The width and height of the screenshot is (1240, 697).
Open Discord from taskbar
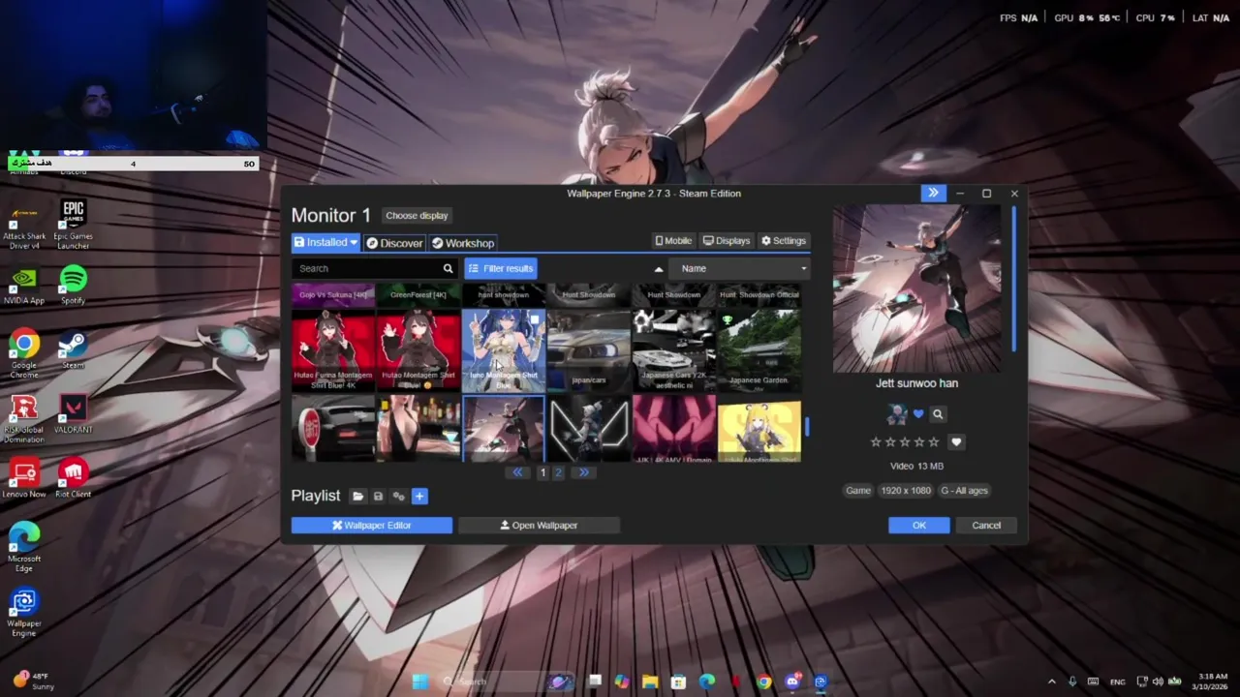(x=792, y=682)
